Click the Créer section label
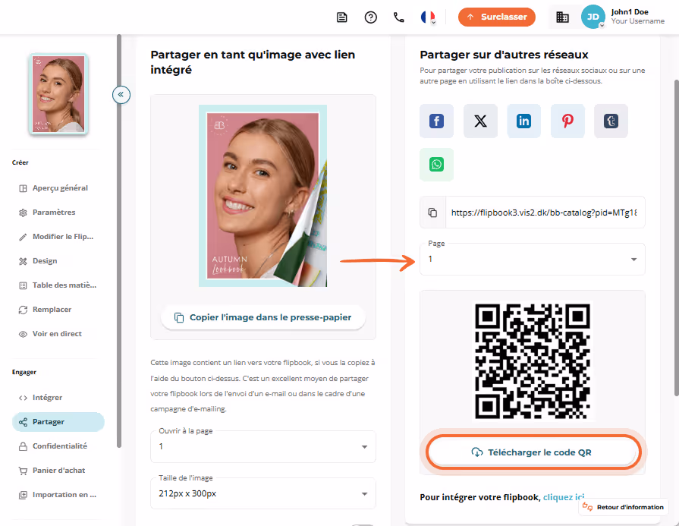 point(20,162)
